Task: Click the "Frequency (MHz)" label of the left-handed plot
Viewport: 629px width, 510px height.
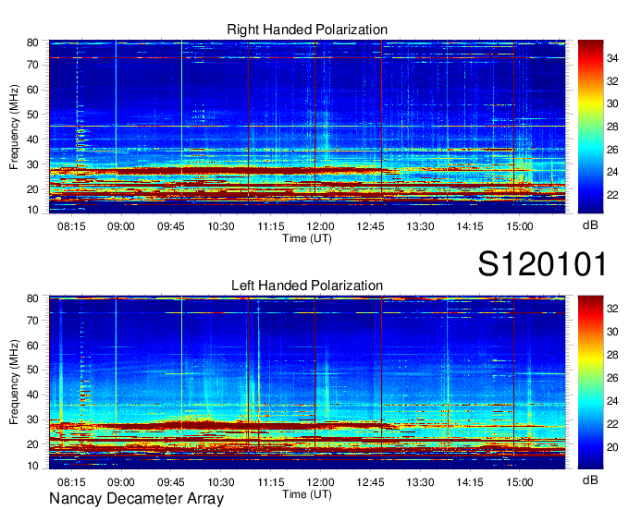Action: 14,382
